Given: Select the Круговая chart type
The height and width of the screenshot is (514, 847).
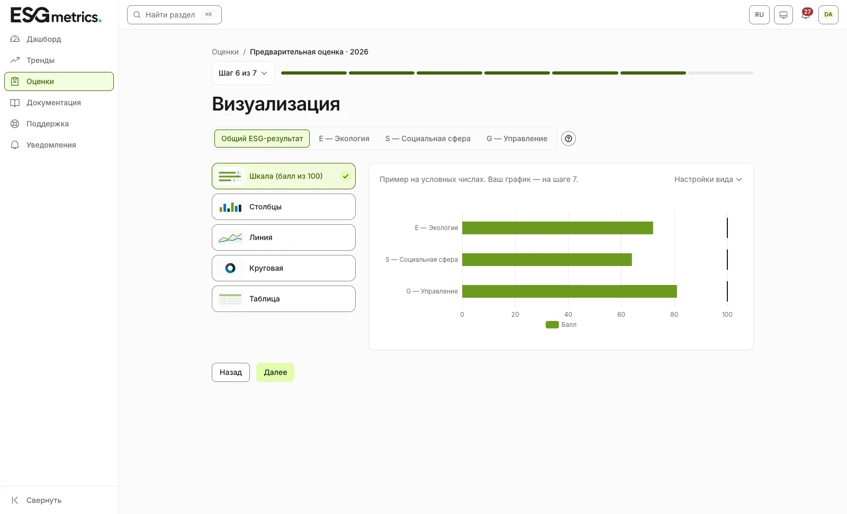Looking at the screenshot, I should click(284, 268).
